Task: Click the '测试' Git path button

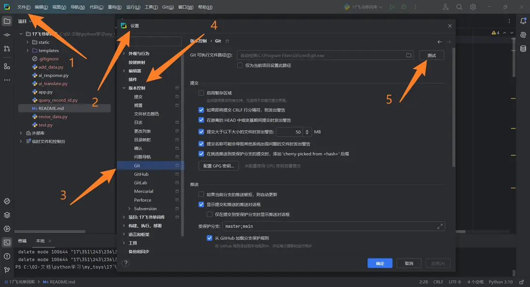Action: click(x=432, y=55)
